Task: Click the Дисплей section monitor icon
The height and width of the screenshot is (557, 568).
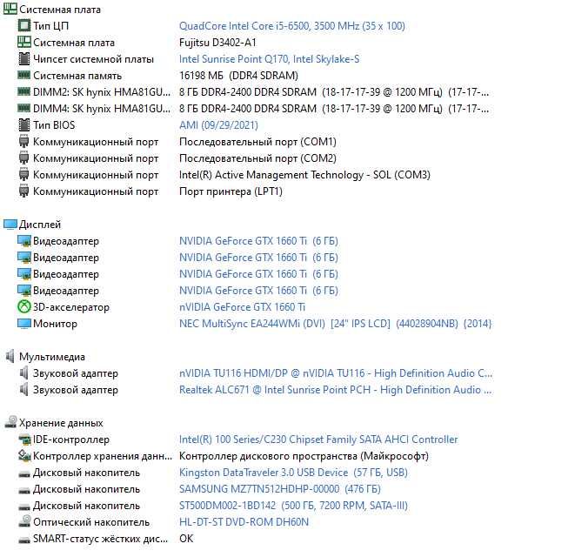Action: tap(10, 225)
